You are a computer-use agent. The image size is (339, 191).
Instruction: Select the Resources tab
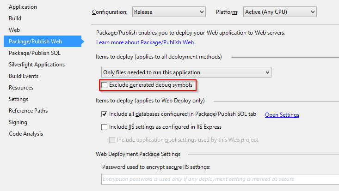click(x=21, y=88)
